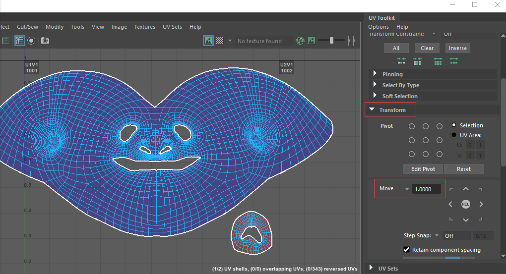
Task: Click the Inverse selection button
Action: click(457, 48)
